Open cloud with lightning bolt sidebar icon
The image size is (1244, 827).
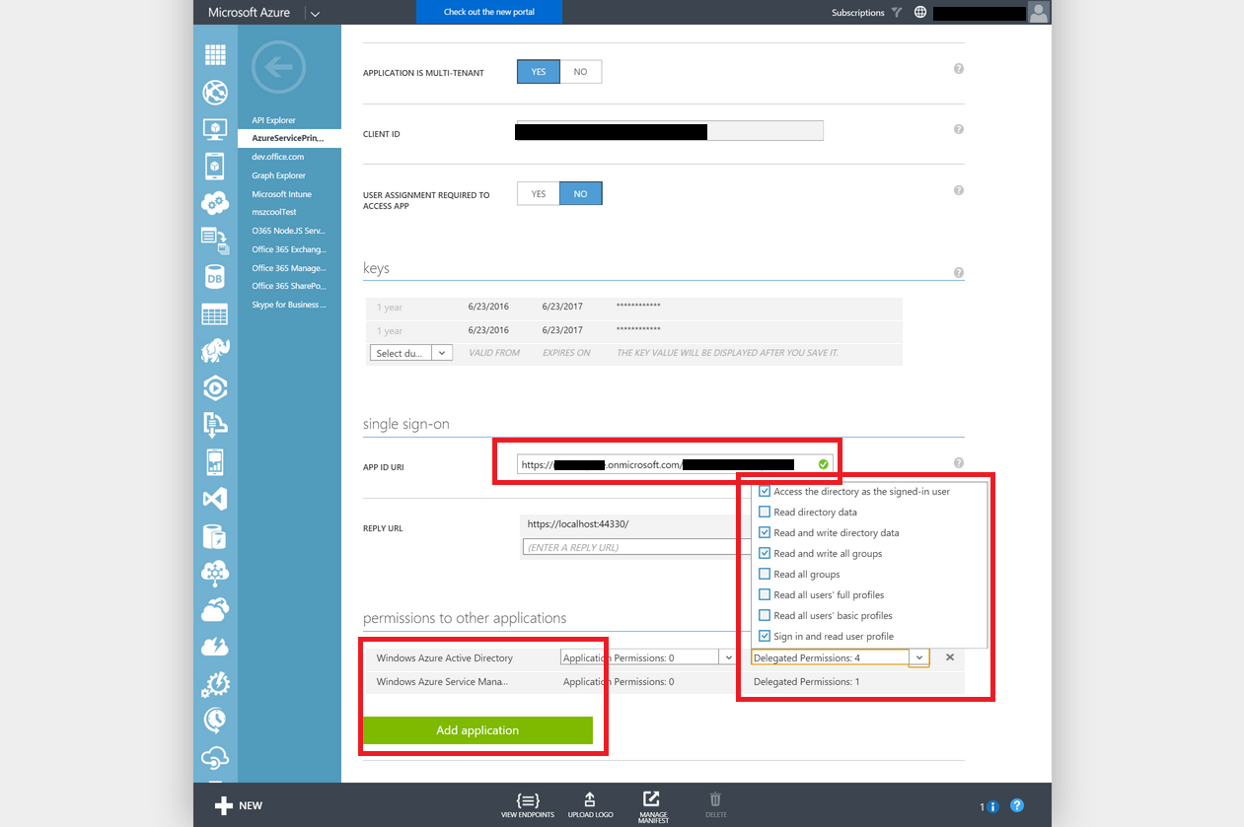coord(215,647)
